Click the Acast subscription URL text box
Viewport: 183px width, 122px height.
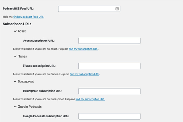(109, 41)
